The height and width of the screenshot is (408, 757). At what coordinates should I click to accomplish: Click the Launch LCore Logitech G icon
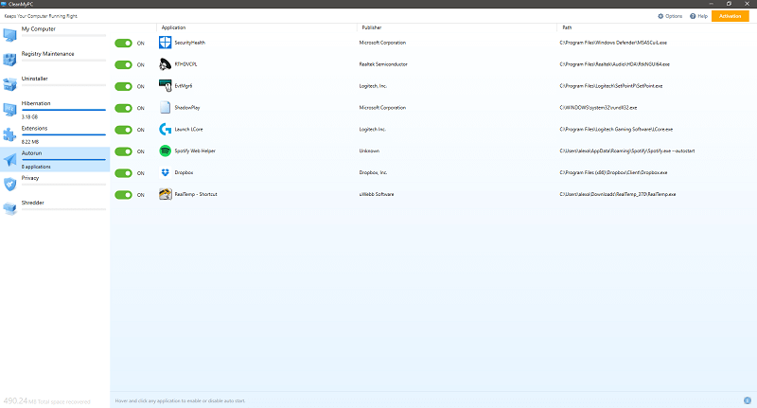point(165,129)
